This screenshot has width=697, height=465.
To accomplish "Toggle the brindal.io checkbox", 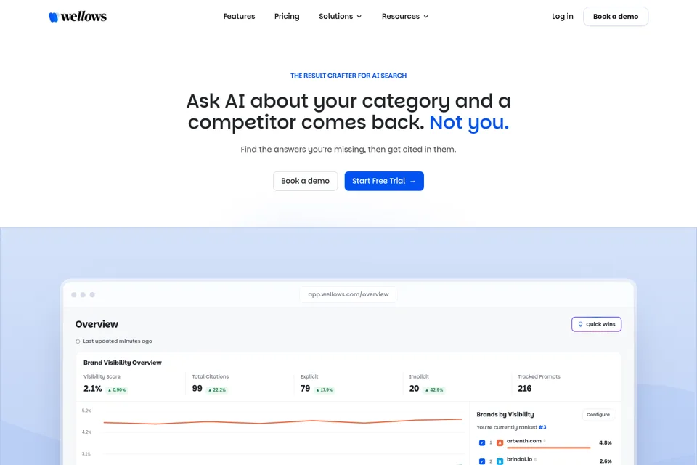I will pos(482,461).
